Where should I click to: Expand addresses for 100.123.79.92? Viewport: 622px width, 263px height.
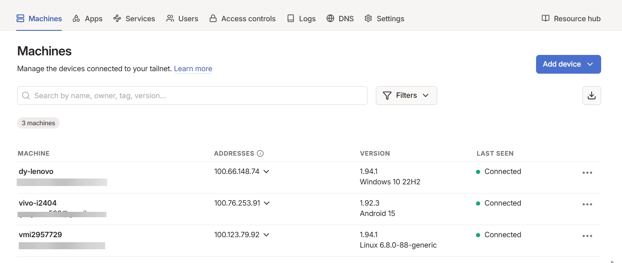pos(266,235)
